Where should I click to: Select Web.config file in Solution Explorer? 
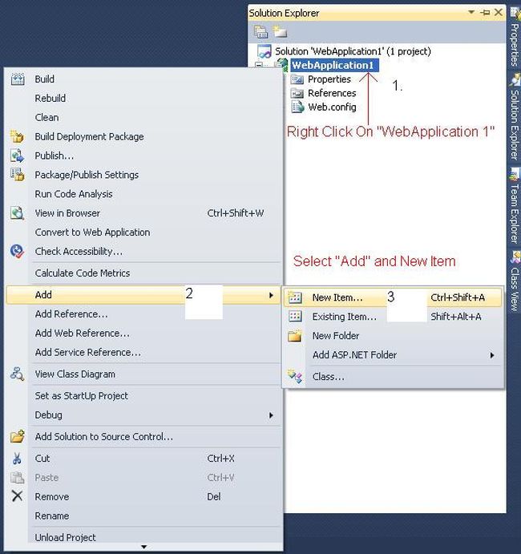332,107
